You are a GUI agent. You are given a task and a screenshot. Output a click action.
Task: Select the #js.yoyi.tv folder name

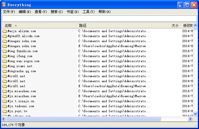point(17,111)
